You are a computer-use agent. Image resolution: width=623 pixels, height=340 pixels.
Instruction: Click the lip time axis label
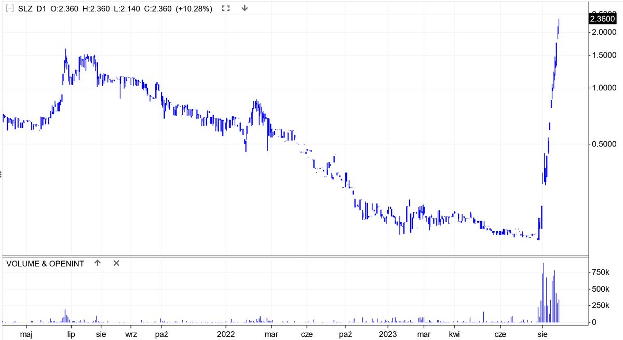71,334
